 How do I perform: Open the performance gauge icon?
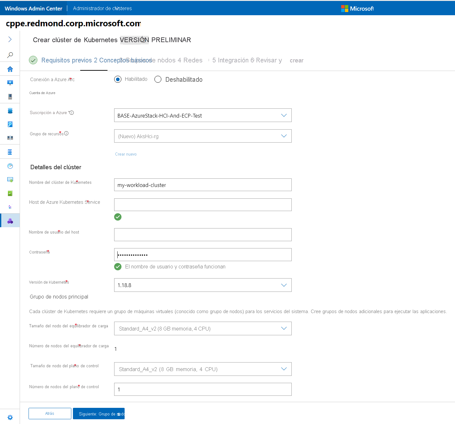(x=10, y=166)
